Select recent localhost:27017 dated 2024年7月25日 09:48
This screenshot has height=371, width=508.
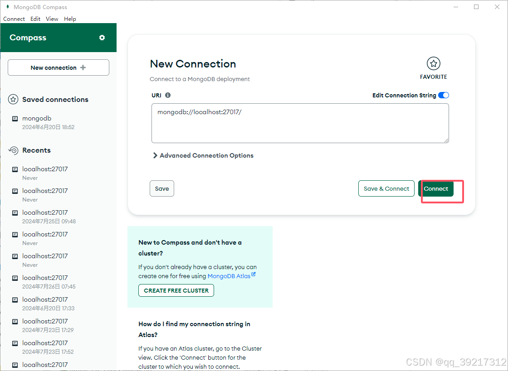[59, 217]
